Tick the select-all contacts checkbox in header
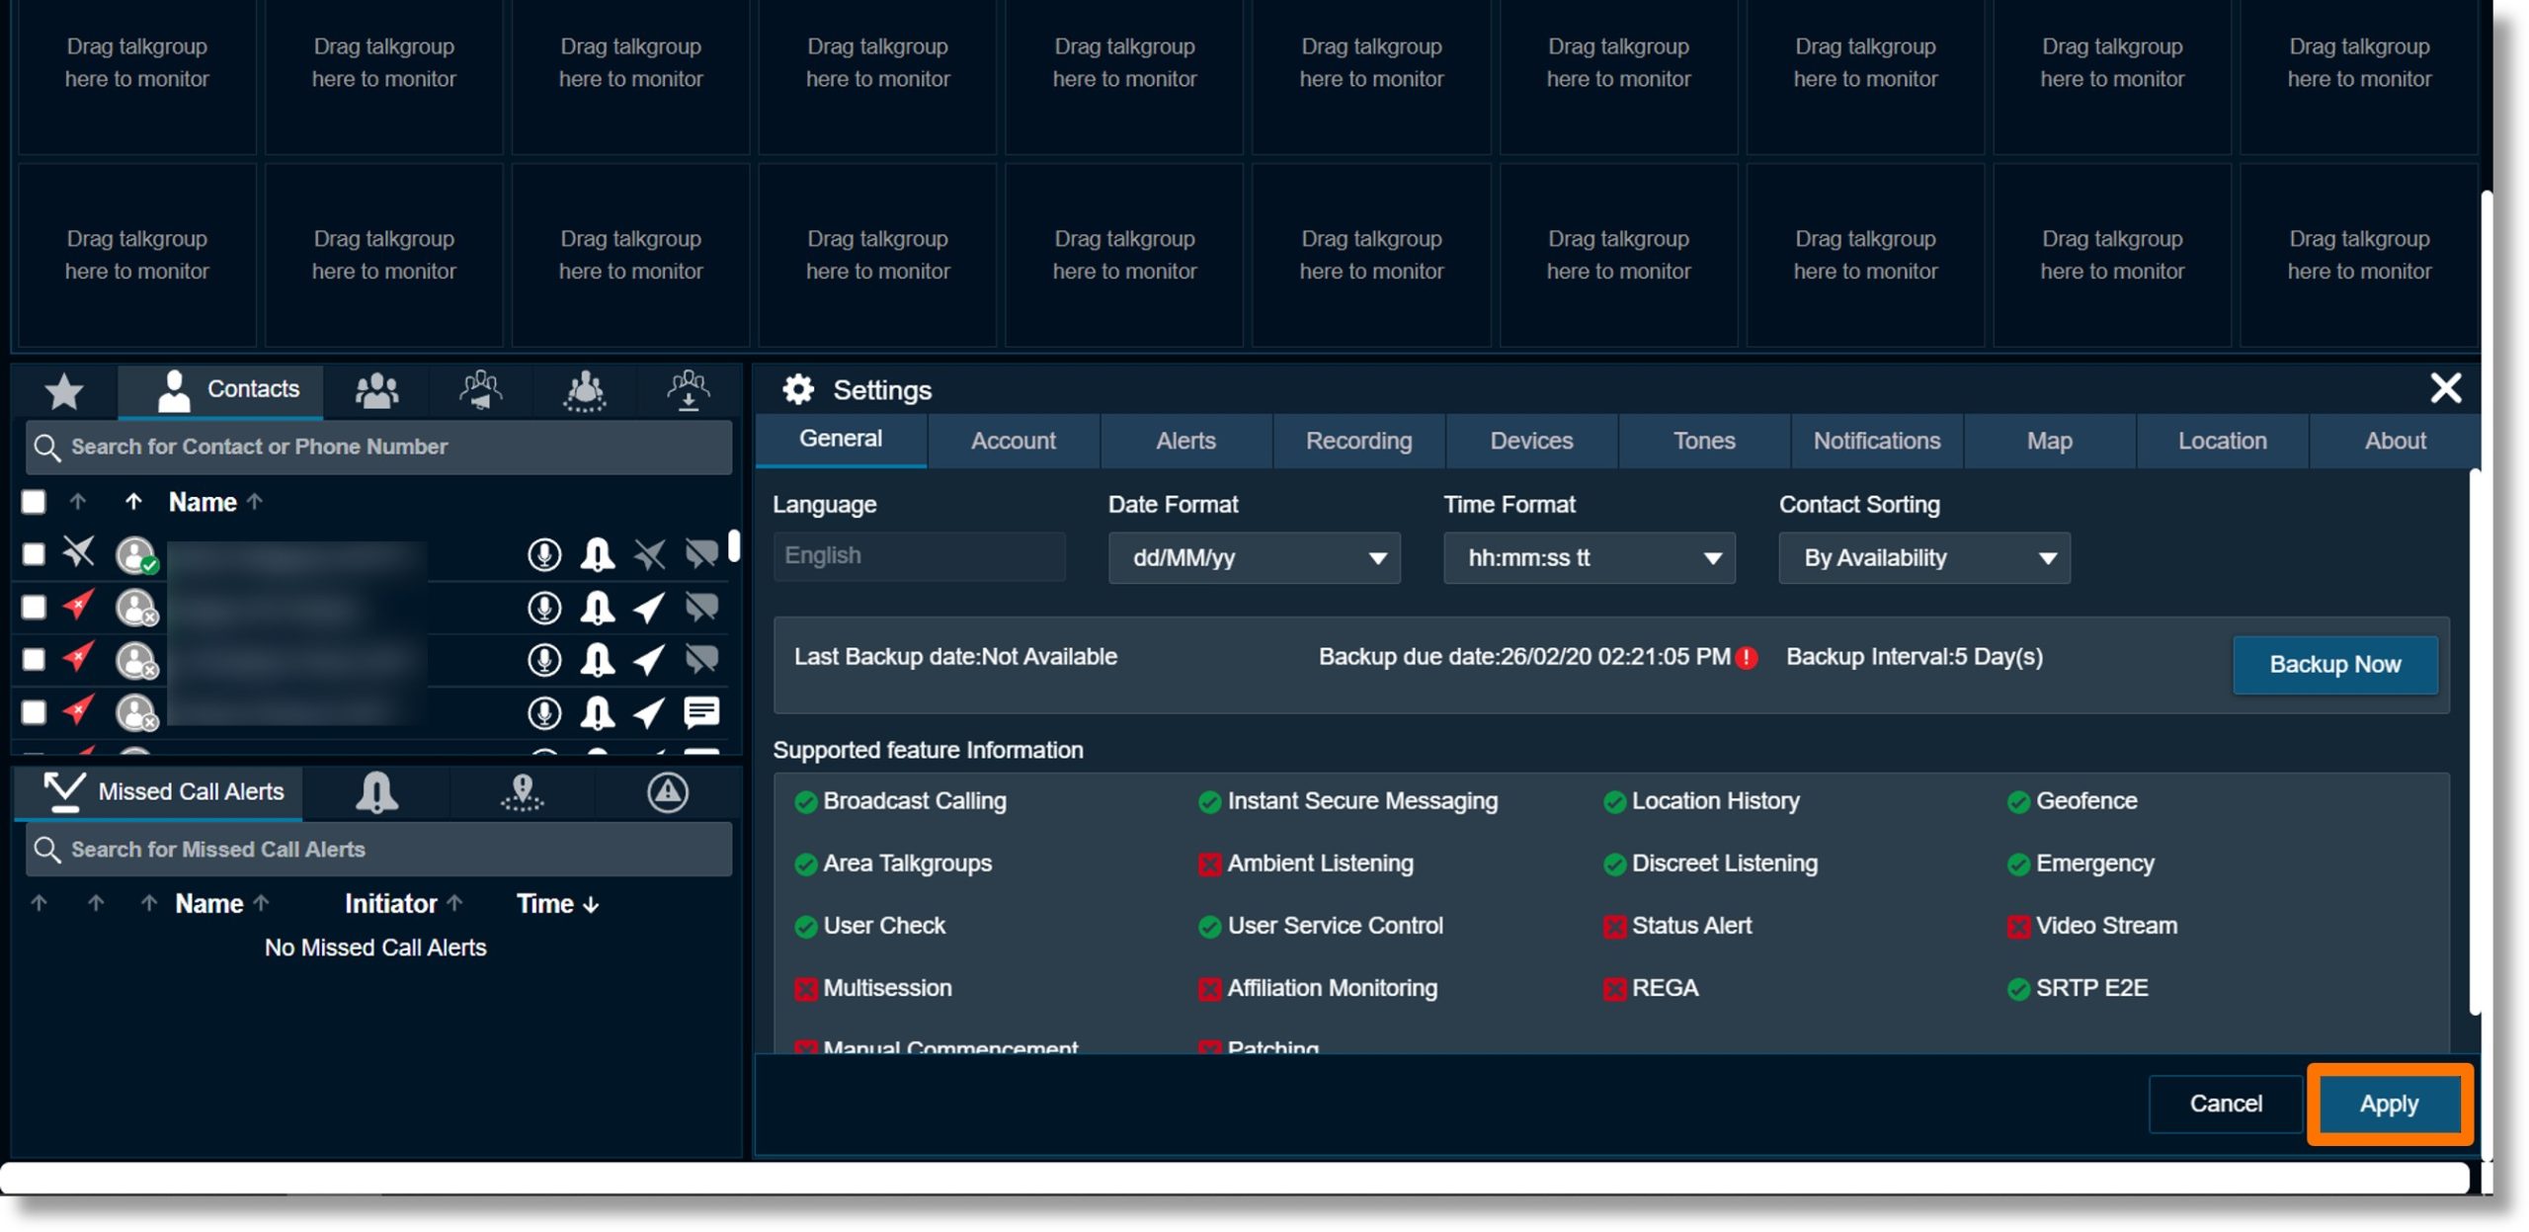2529x1232 pixels. click(x=34, y=503)
